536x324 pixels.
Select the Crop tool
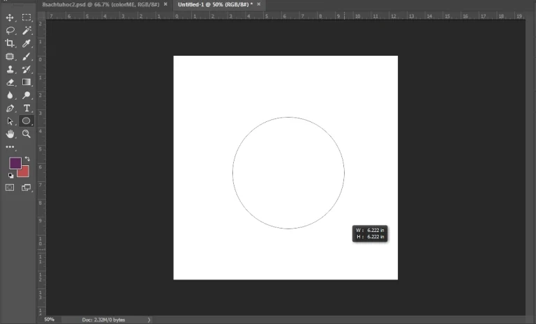click(10, 43)
